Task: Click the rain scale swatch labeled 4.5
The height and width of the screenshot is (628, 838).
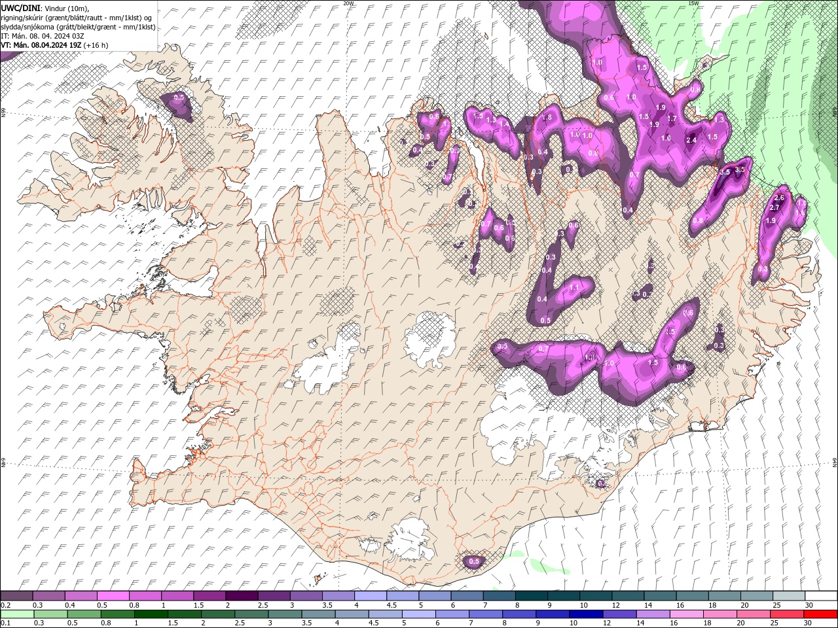Action: click(385, 614)
